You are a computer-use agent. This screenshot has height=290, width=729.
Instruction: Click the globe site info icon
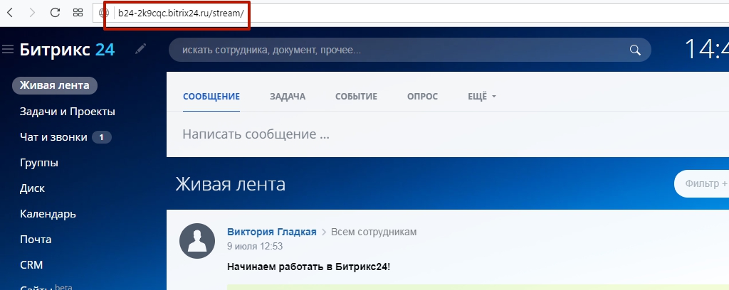point(104,13)
